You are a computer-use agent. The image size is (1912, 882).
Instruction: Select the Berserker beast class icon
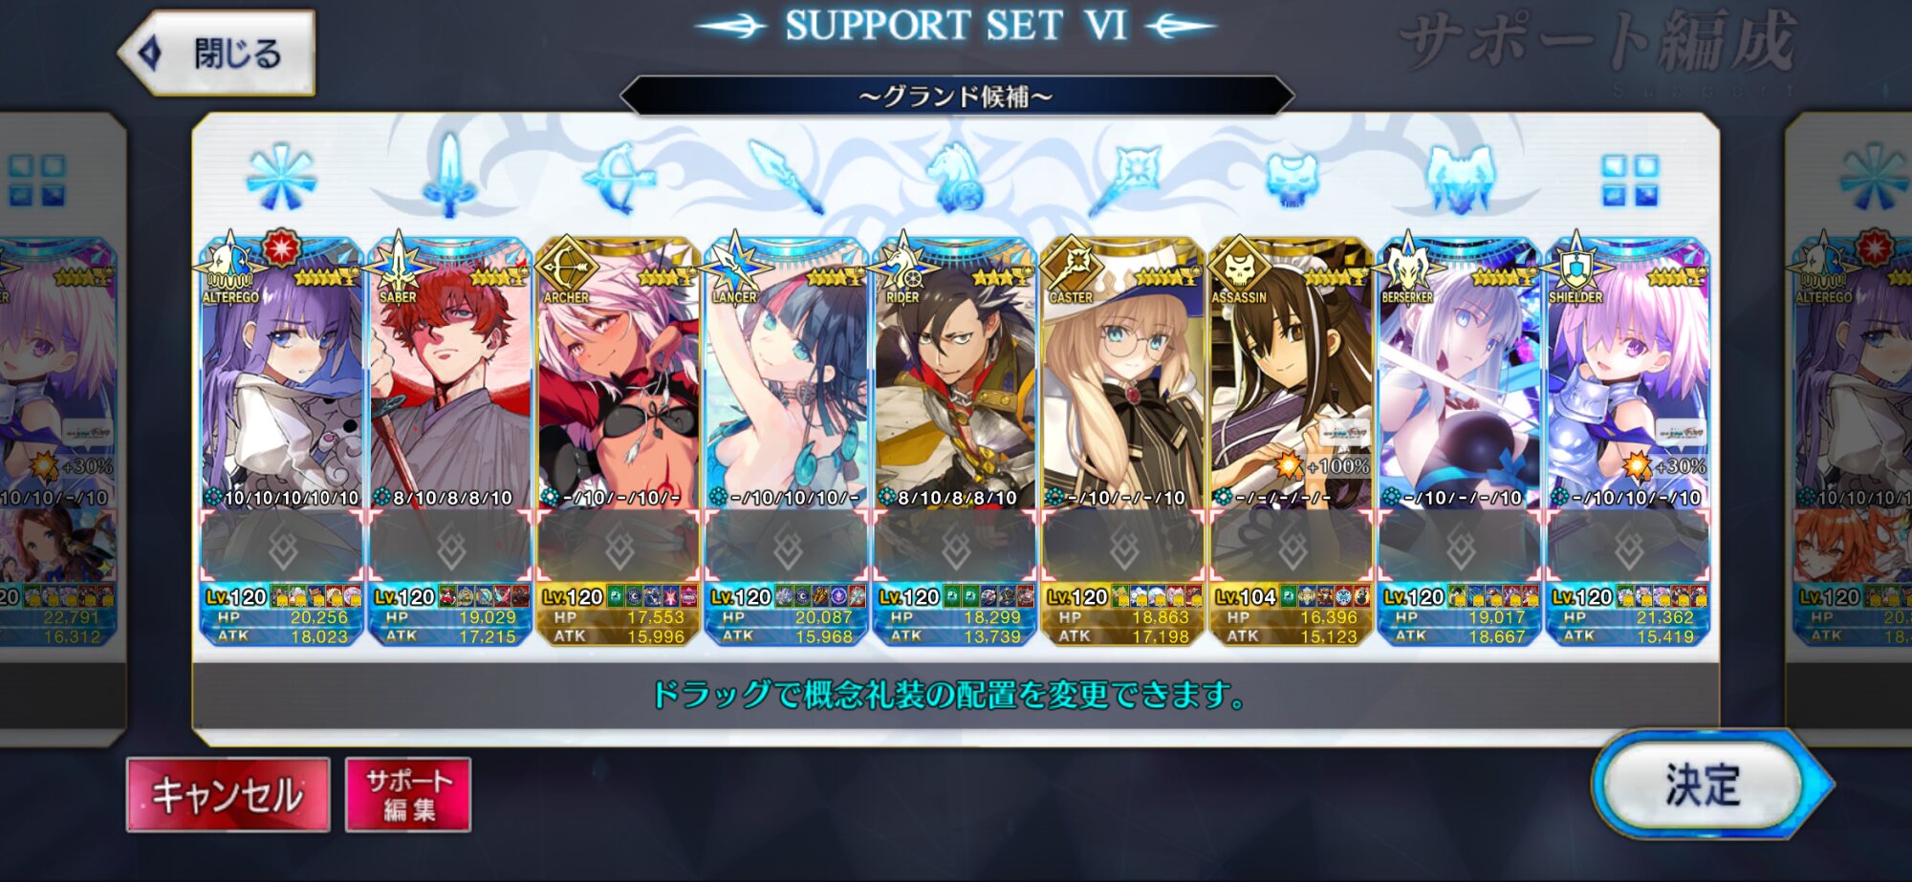click(x=1460, y=179)
